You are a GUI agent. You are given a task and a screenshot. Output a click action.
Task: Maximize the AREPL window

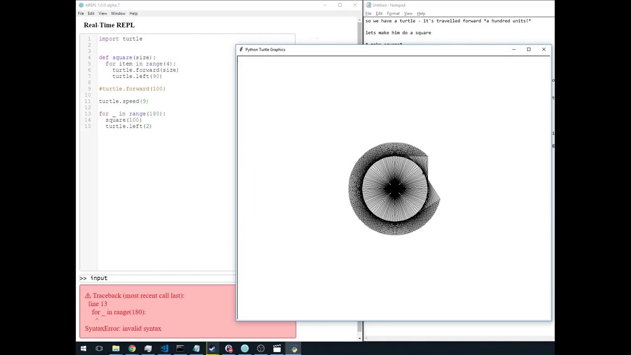tap(340, 5)
